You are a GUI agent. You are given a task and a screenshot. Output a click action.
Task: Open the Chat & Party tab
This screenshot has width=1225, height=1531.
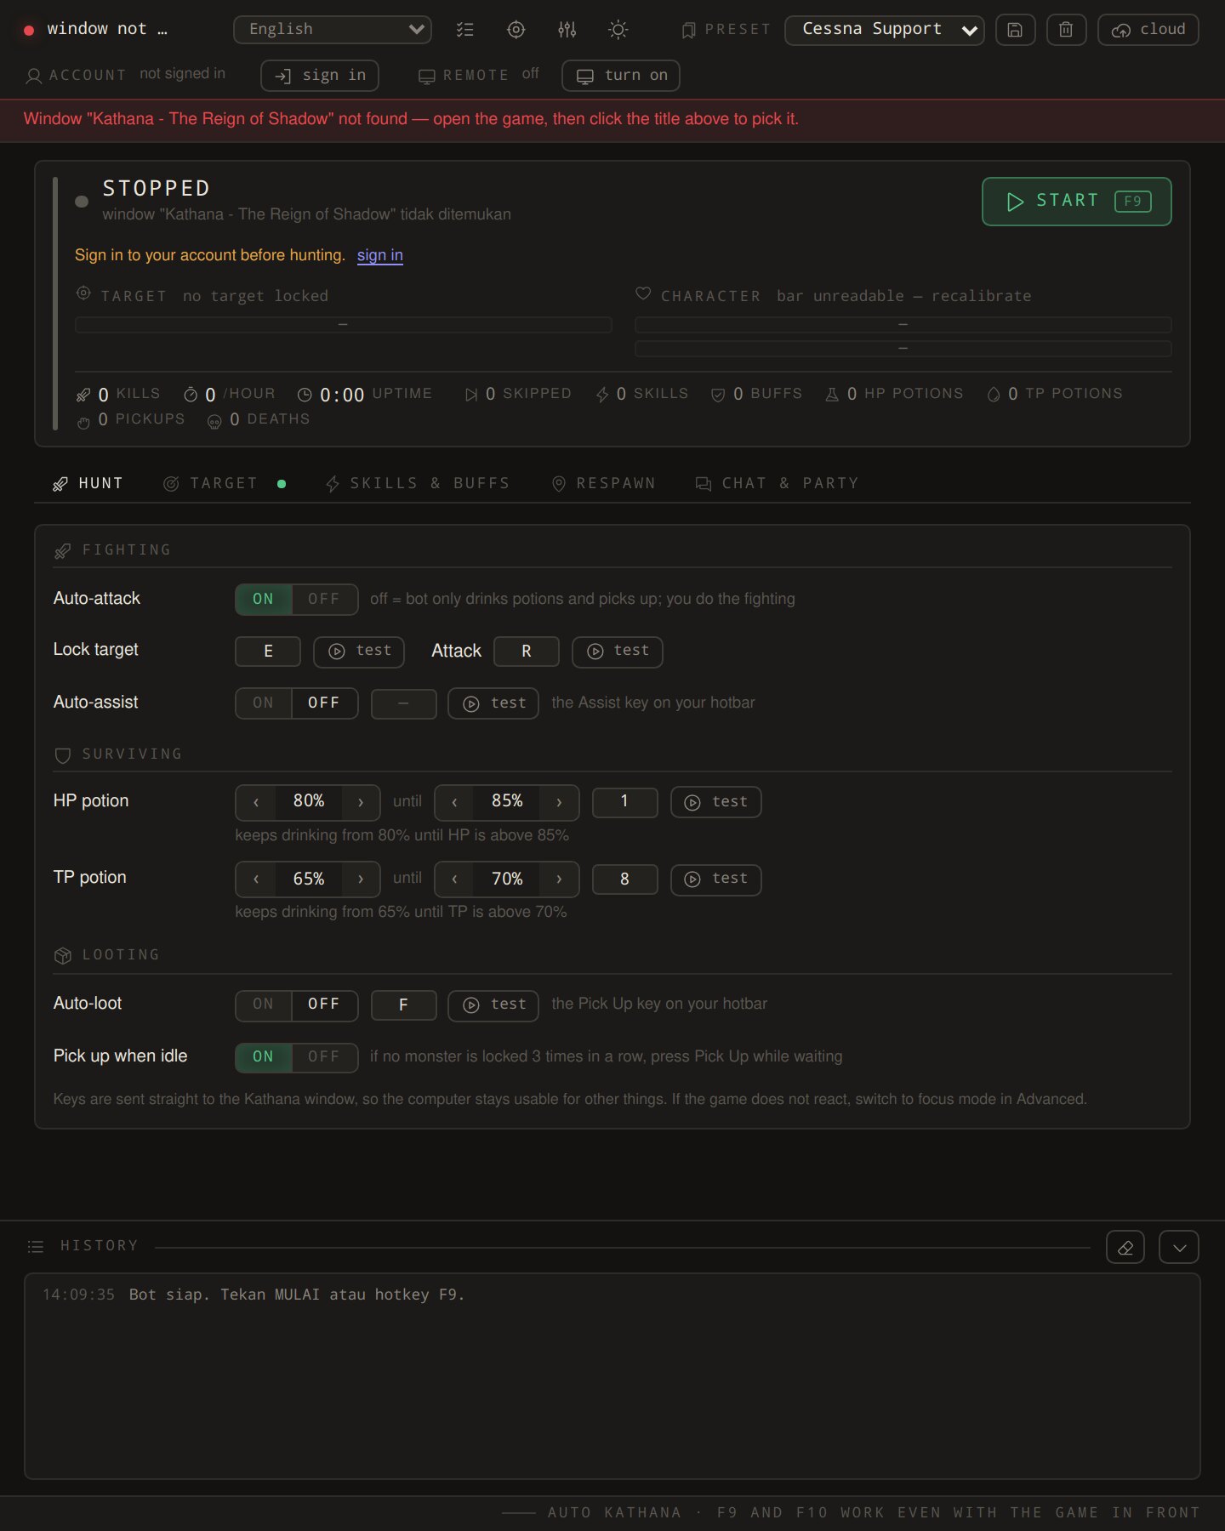[778, 484]
